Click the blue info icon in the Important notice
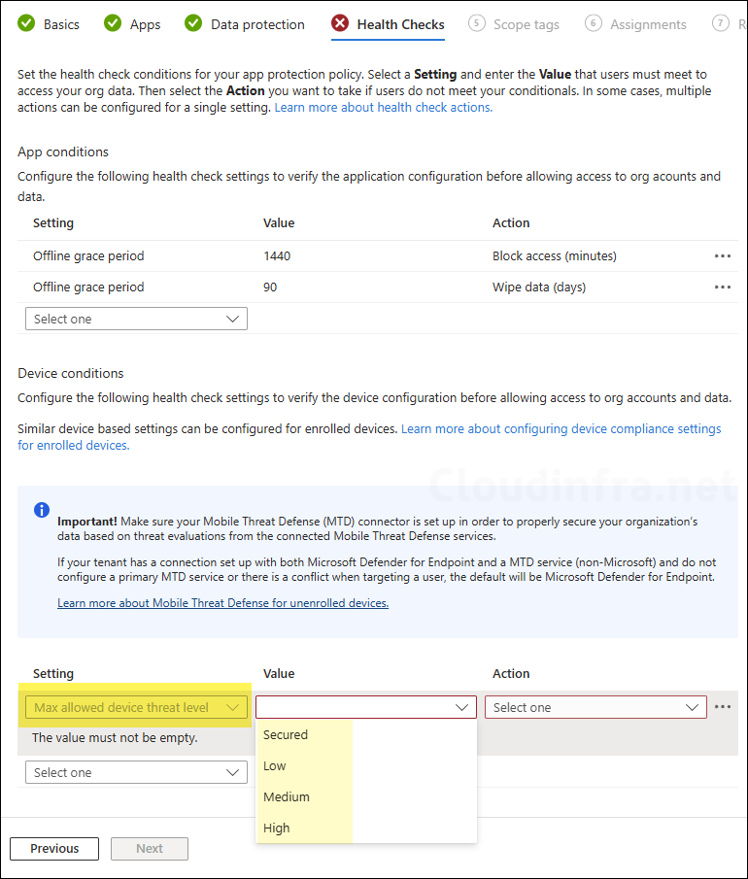 click(42, 510)
